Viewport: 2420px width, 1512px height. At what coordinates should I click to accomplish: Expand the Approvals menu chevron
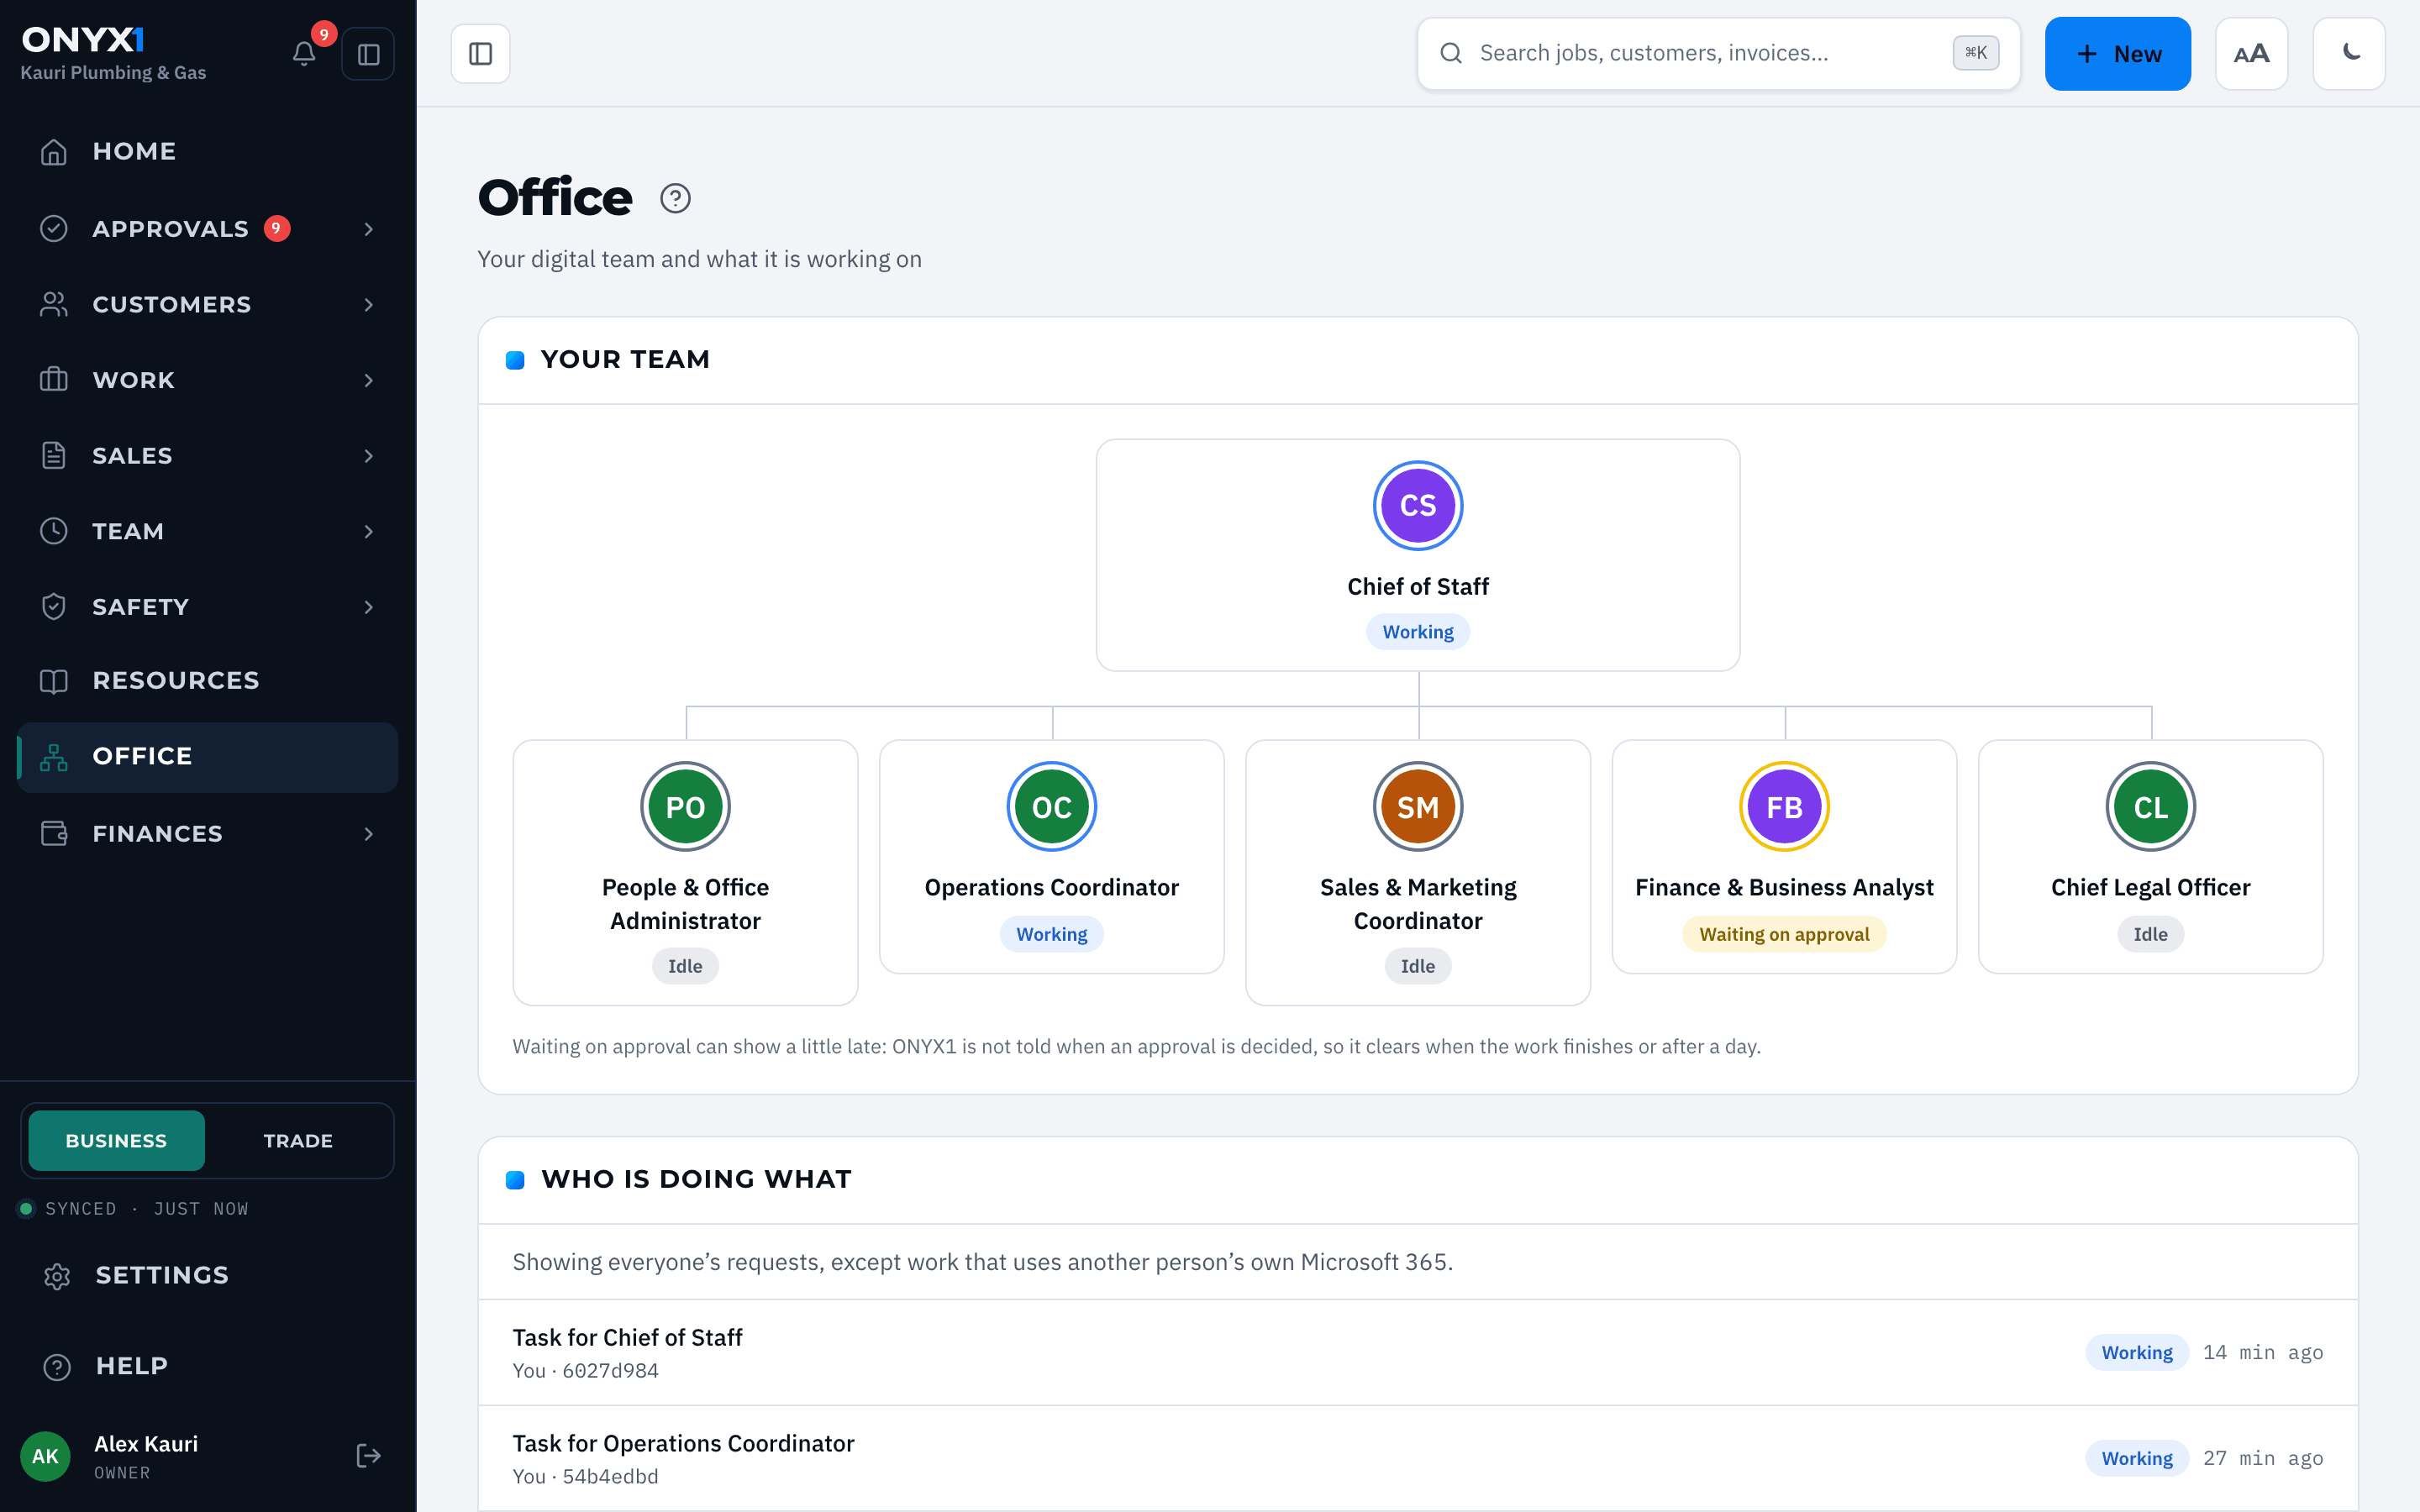point(369,229)
